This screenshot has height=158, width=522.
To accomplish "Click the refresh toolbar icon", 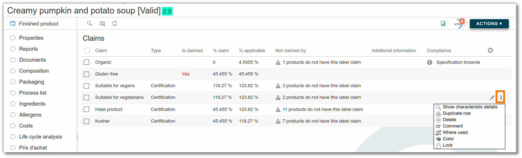I will click(x=115, y=23).
